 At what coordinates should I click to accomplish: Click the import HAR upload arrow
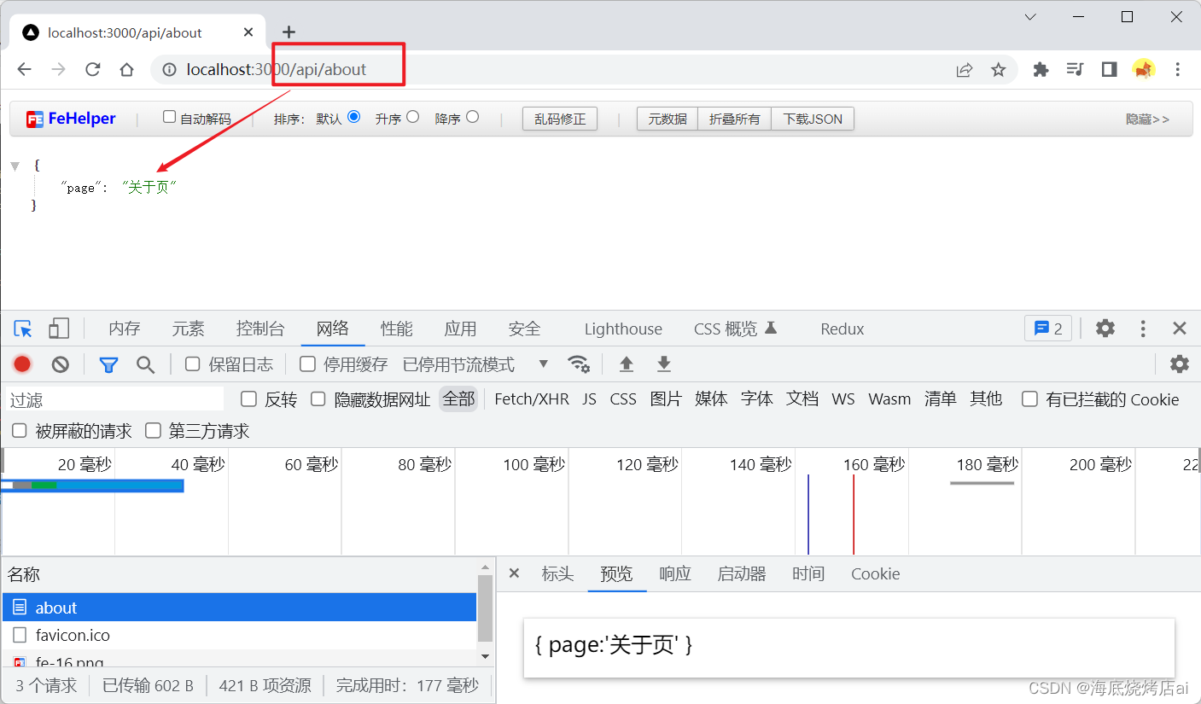pos(627,364)
